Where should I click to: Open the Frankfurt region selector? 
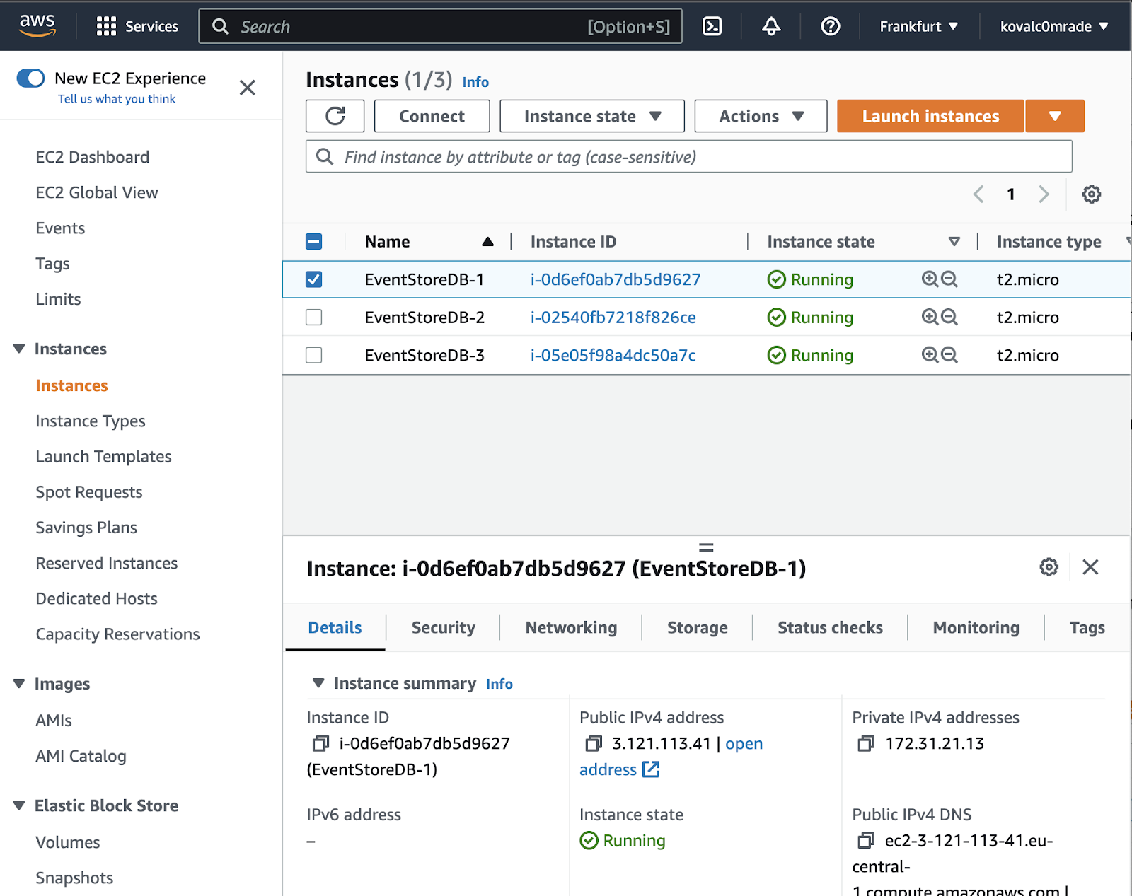tap(918, 25)
